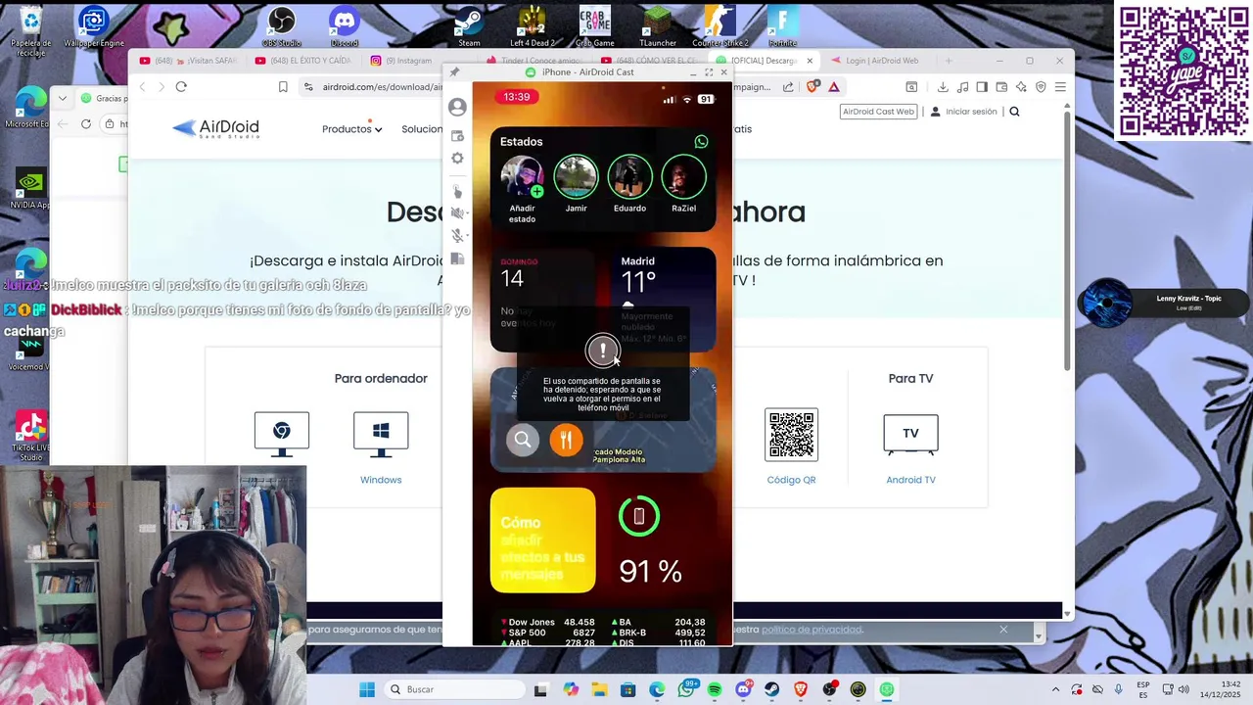The width and height of the screenshot is (1253, 705).
Task: Click the Dow Jones stock row
Action: (x=548, y=623)
